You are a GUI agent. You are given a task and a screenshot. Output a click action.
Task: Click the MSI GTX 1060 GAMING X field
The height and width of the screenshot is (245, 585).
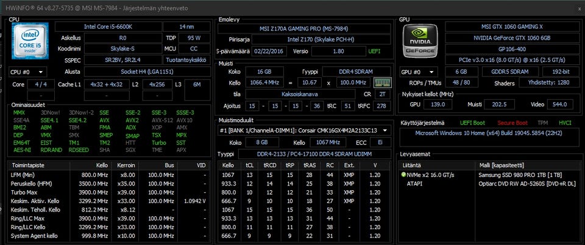[x=512, y=27]
